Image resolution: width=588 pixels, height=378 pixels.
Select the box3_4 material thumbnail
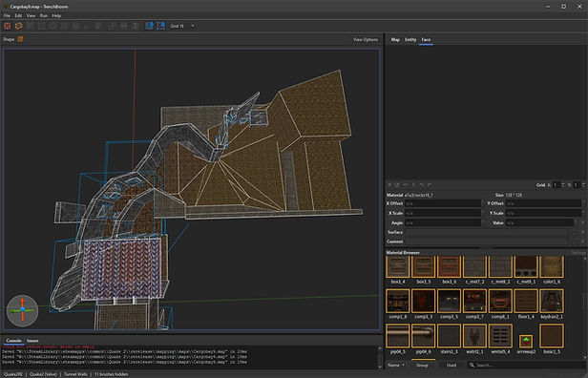tap(397, 266)
